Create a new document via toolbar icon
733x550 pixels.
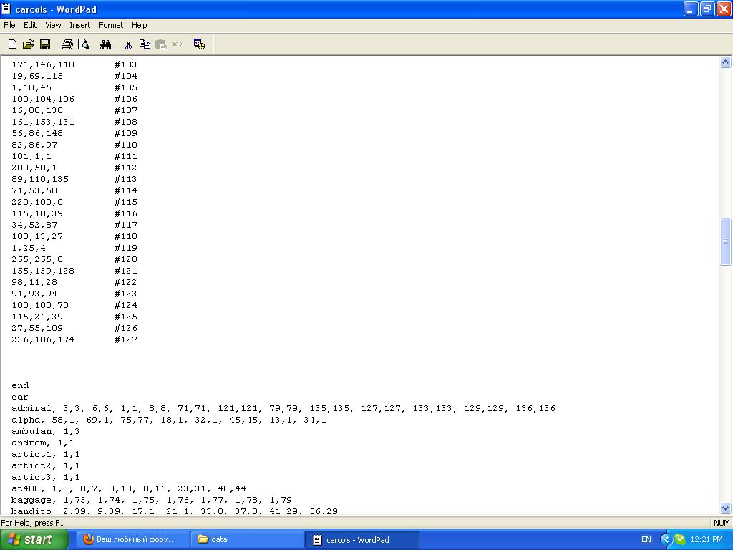(12, 44)
